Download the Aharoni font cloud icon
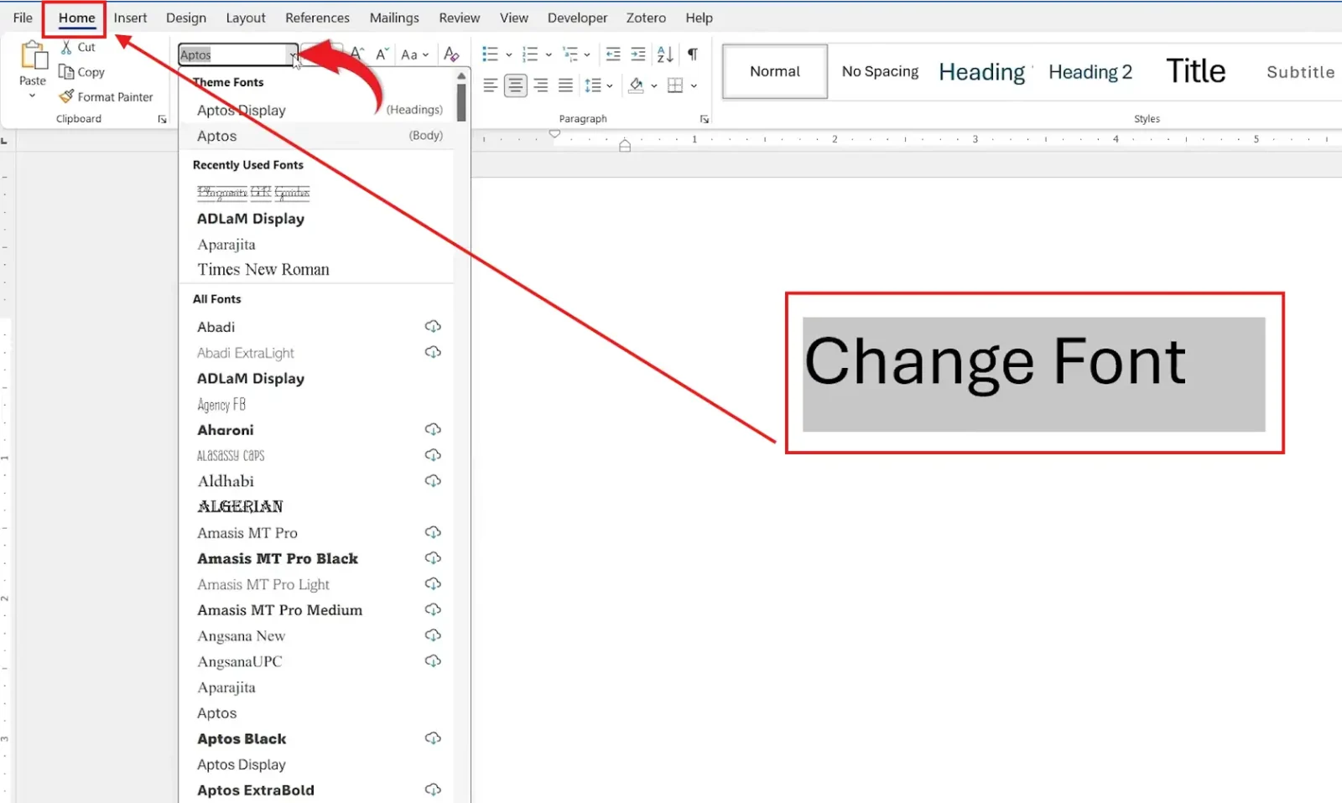The image size is (1342, 803). [433, 429]
